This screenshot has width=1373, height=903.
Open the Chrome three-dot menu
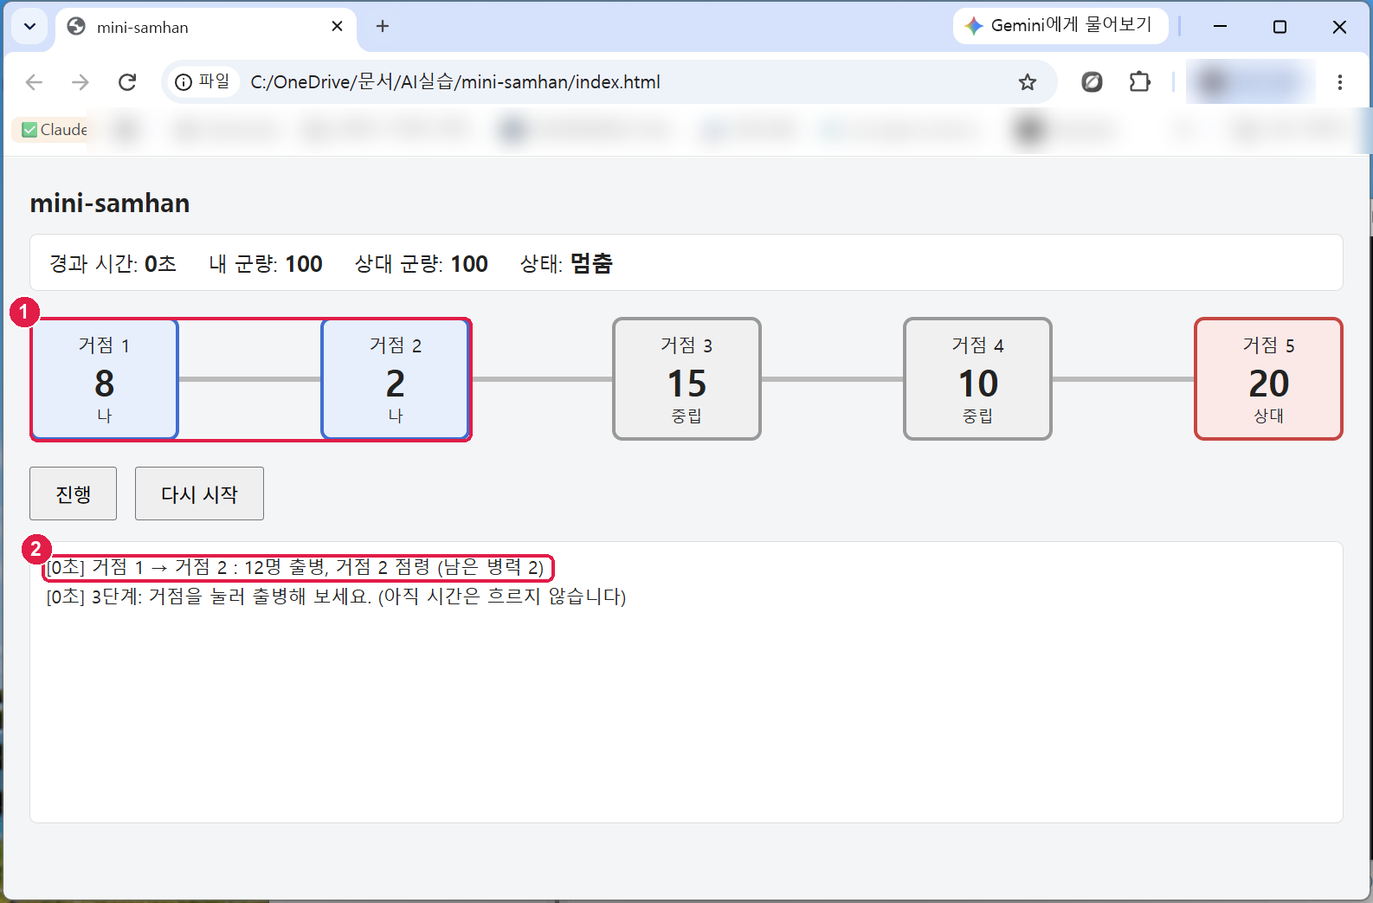tap(1339, 82)
